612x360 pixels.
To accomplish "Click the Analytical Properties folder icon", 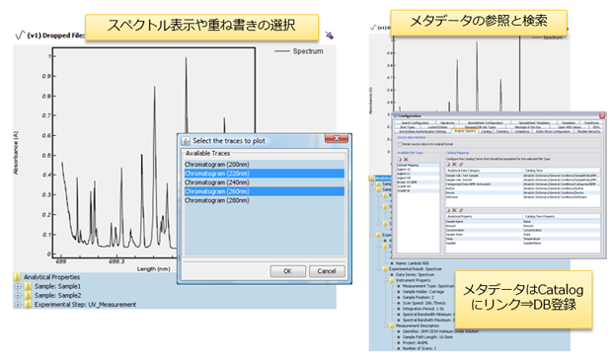I will pyautogui.click(x=17, y=277).
